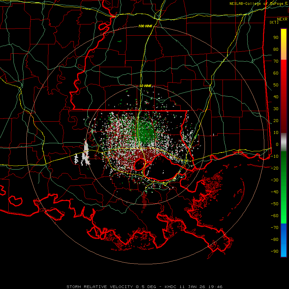This screenshot has height=289, width=289.
Task: Click the -20 scale value
Action: click(275, 168)
